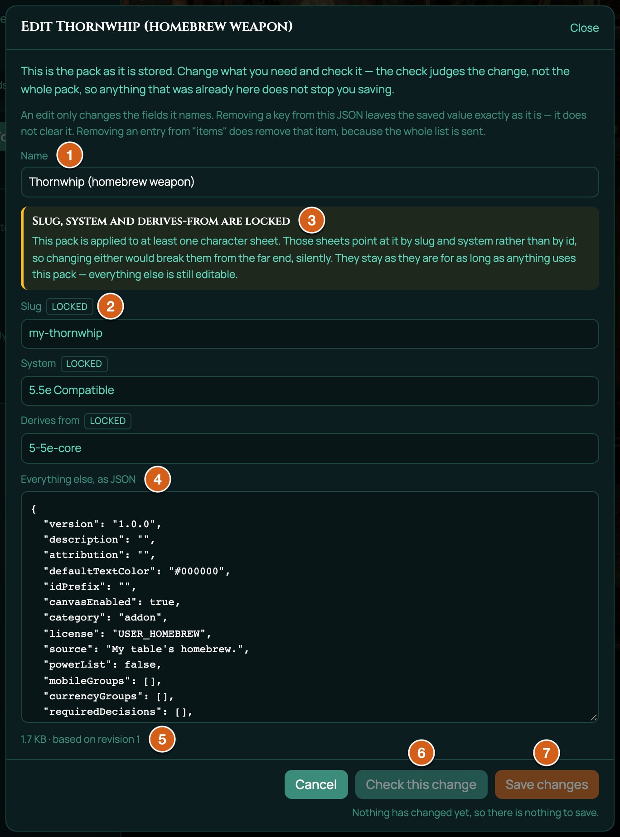This screenshot has width=620, height=837.
Task: Click the "requiredDecisions": [] JSON line
Action: tap(118, 712)
